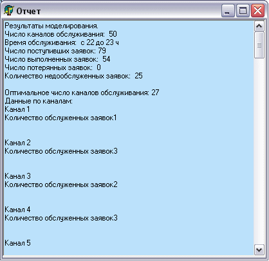Click 'Количество недообслуженных заявок: 25' line
The image size is (269, 261).
[73, 76]
